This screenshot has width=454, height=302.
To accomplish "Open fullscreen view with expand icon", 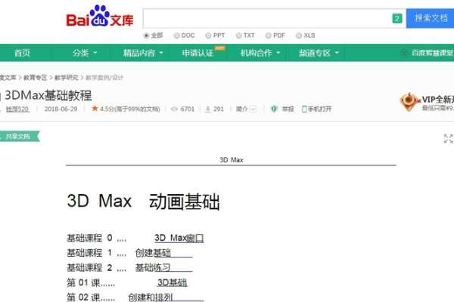I will (448, 139).
